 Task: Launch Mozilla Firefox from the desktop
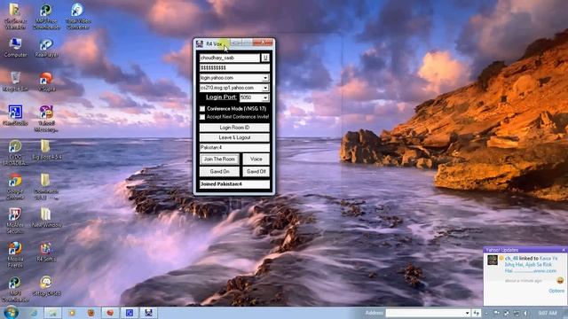pyautogui.click(x=15, y=254)
